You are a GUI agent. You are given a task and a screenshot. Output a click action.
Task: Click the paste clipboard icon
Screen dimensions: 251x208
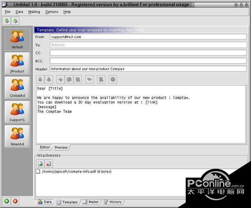(78, 79)
